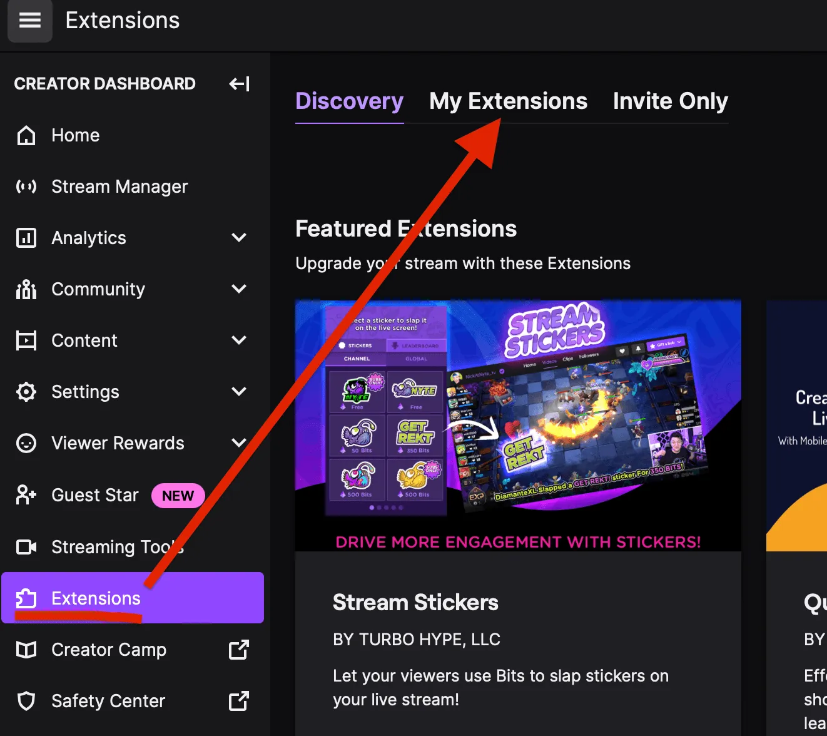Open Guest Star menu item
Viewport: 827px width, 736px height.
(x=133, y=495)
